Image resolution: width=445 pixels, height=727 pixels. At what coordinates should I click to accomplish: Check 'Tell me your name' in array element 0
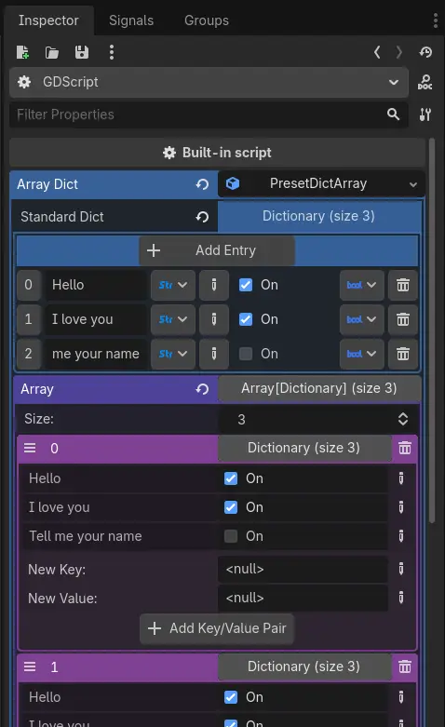pos(231,536)
